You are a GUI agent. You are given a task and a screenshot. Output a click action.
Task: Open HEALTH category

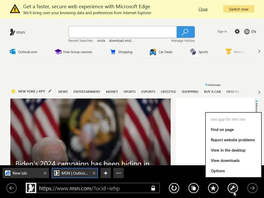pyautogui.click(x=233, y=92)
